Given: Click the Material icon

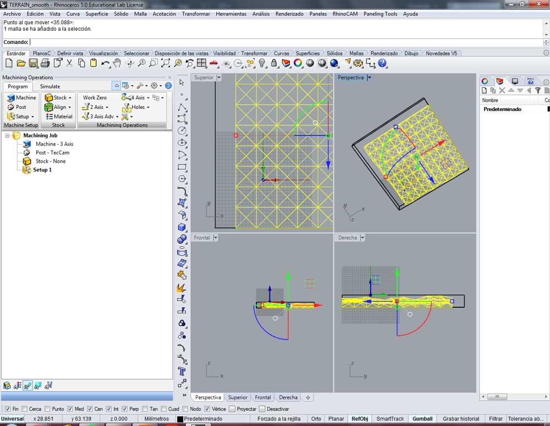Looking at the screenshot, I should coord(59,117).
